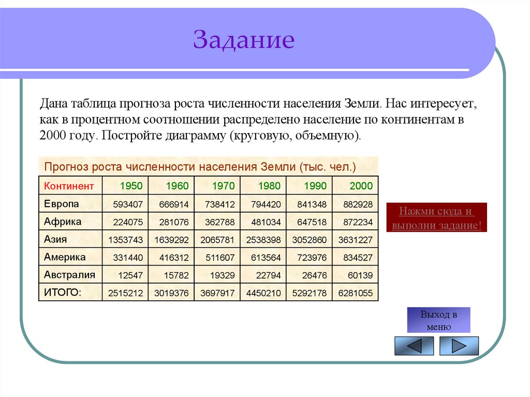Select Africa 1960 value 281076
Viewport: 530px width, 397px height.
(171, 222)
